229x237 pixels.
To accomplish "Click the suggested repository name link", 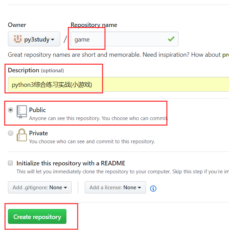I will tap(226, 55).
